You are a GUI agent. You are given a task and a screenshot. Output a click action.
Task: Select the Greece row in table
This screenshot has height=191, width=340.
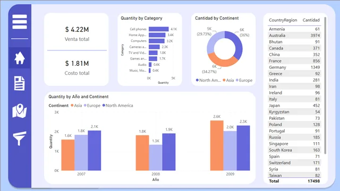294,74
